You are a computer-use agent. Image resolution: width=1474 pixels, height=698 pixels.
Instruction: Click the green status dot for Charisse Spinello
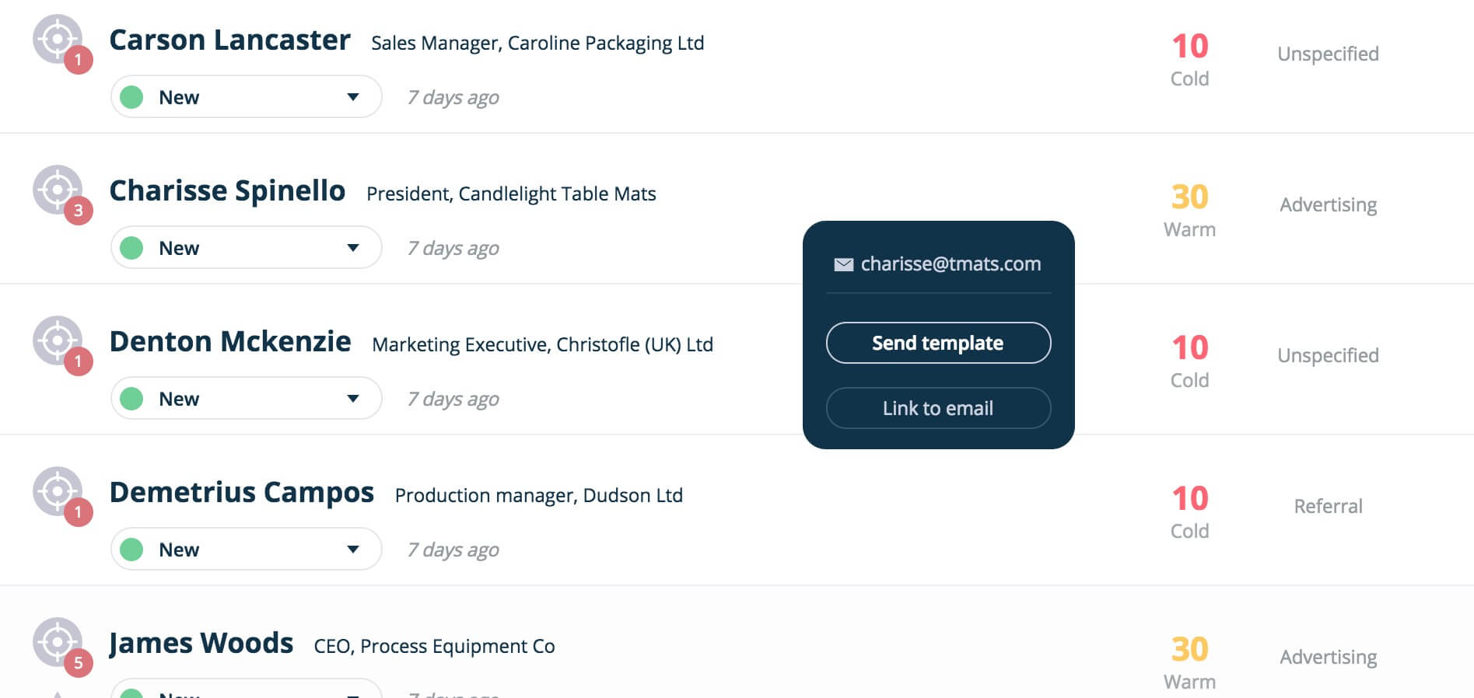[131, 248]
